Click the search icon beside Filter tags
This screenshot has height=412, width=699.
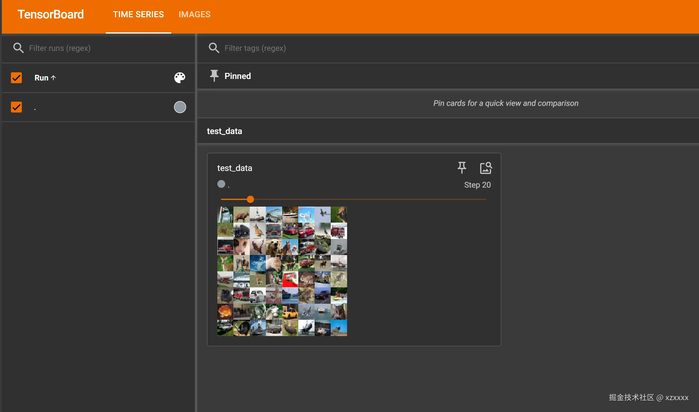[214, 48]
